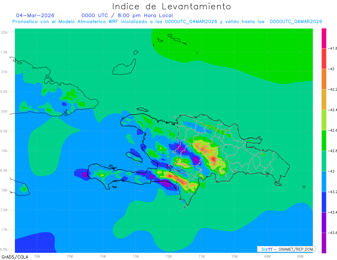Select the date text "04-Mar-2026"
Screen dimensions: 337x260
[x=35, y=15]
